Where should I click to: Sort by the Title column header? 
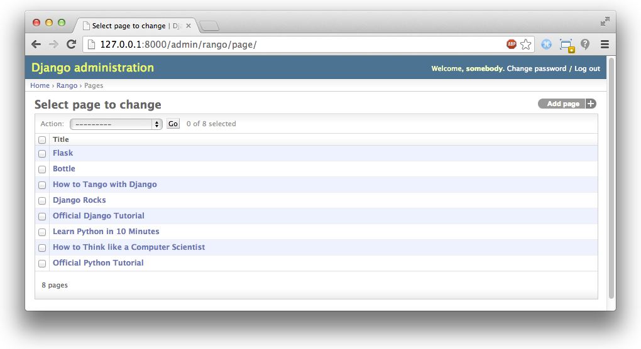point(60,139)
